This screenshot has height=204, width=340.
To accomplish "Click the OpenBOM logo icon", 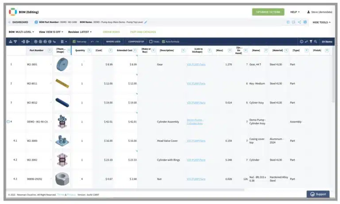I will (13, 12).
